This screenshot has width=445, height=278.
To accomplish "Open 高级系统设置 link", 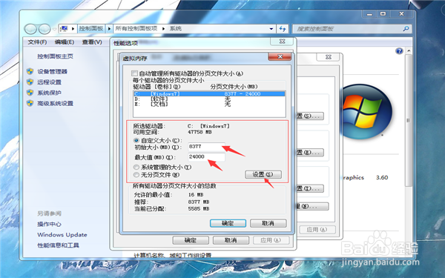I will click(x=55, y=103).
